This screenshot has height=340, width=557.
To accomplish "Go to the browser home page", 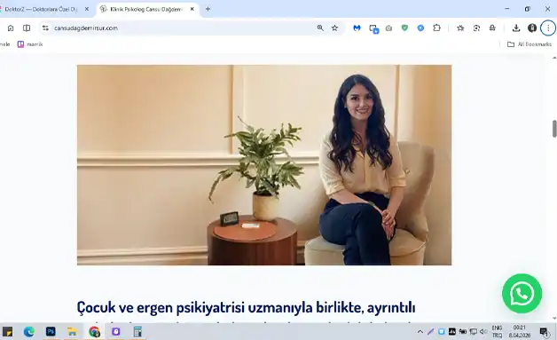I will pos(11,28).
